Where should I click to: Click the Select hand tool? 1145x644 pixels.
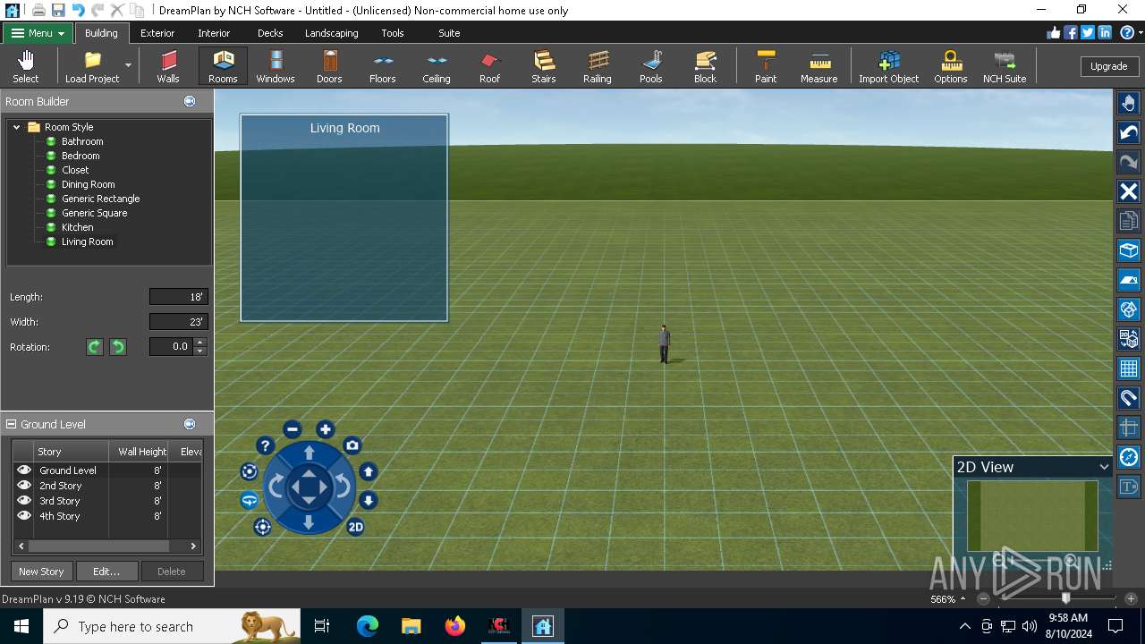point(26,66)
